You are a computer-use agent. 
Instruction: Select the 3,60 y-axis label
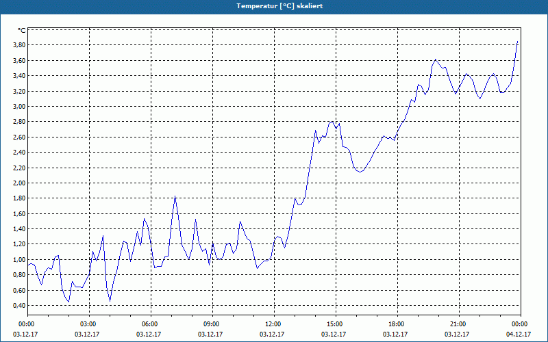[x=19, y=60]
